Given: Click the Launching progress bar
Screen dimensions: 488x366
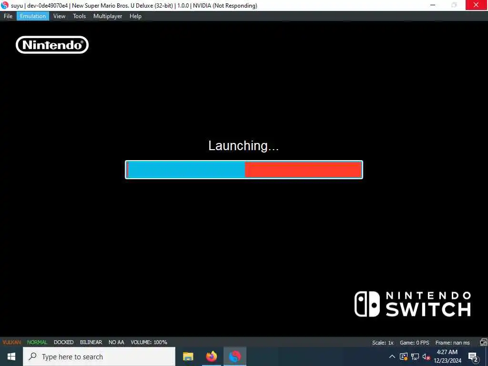Looking at the screenshot, I should click(x=244, y=170).
